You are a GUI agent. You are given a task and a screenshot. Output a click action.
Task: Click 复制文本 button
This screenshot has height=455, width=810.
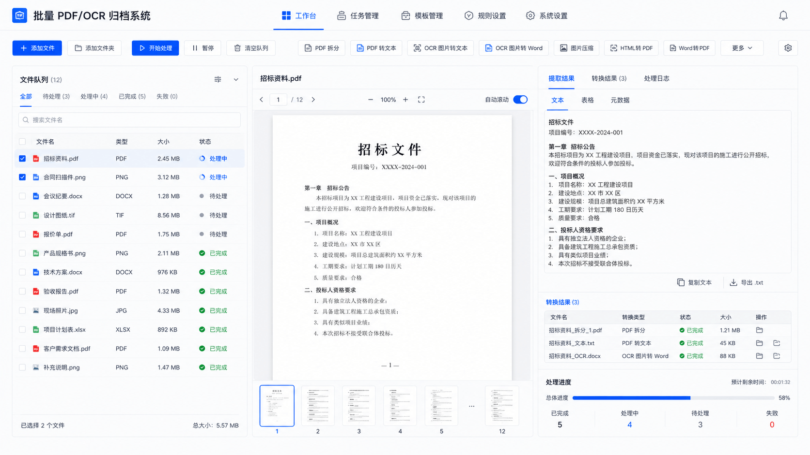pos(694,282)
